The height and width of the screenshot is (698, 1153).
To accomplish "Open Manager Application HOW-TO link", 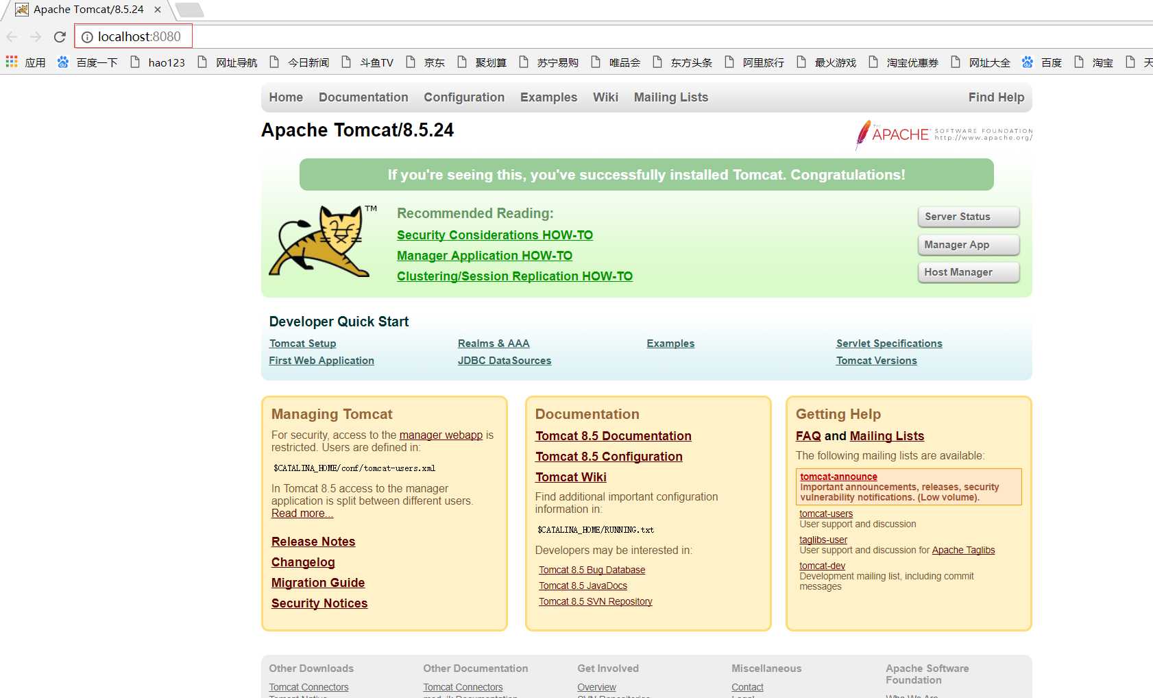I will [x=485, y=256].
